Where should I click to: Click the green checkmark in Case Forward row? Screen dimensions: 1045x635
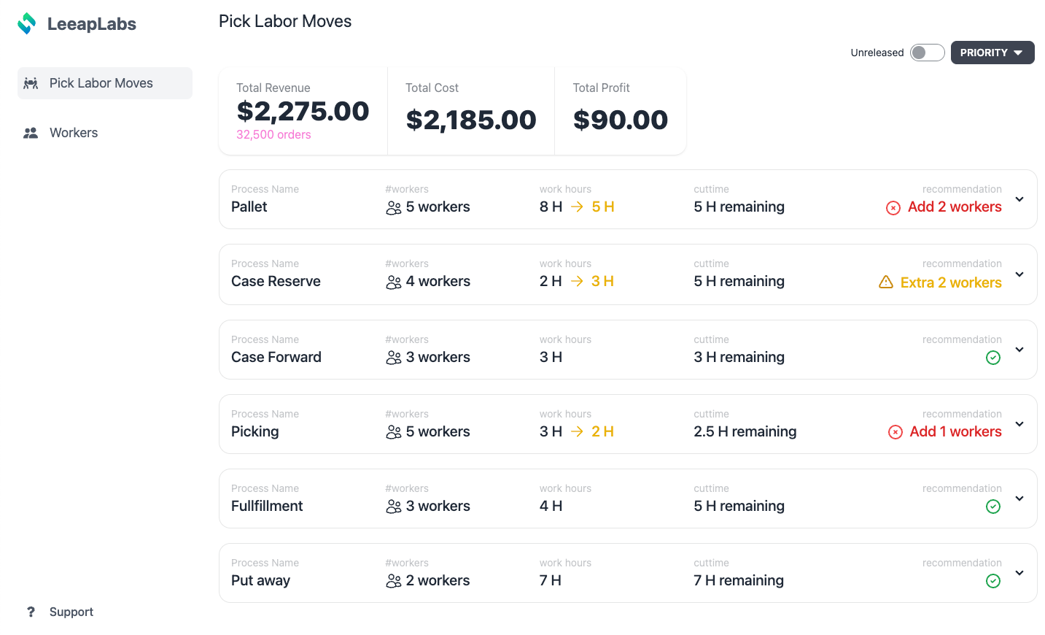pos(993,358)
